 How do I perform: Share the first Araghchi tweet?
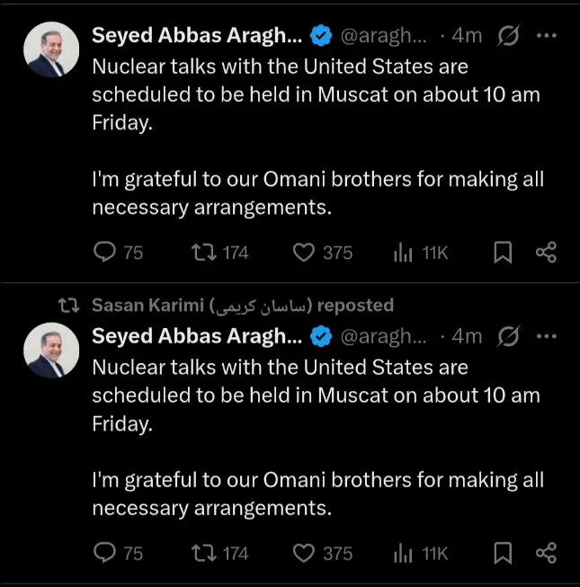pos(546,253)
